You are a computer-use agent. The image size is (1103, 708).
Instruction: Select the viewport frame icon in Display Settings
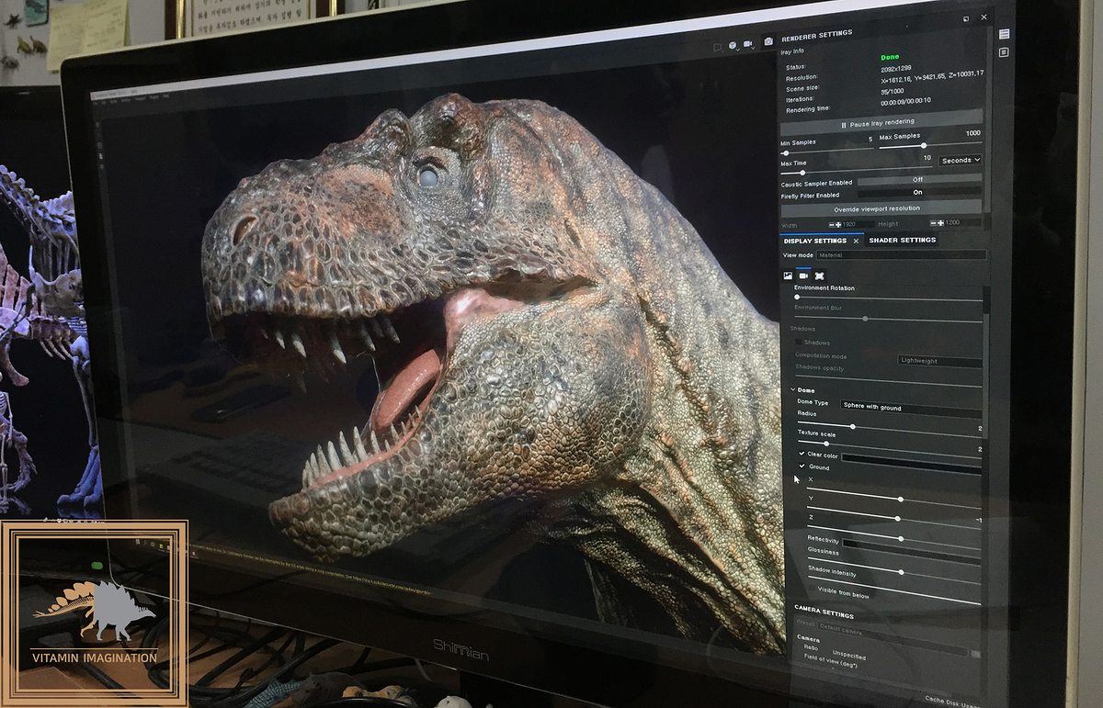[x=819, y=275]
